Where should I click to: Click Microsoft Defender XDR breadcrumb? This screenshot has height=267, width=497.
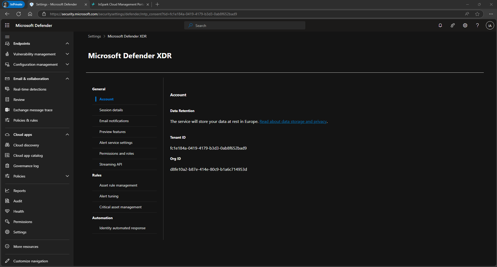click(127, 36)
